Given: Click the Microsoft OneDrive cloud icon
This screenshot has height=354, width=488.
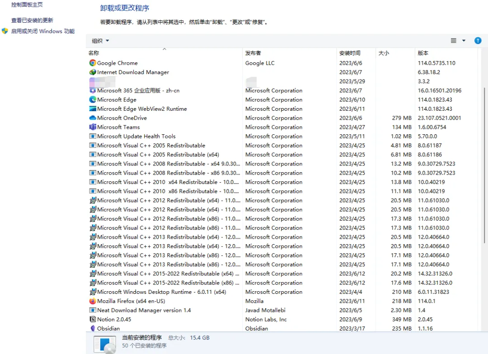Looking at the screenshot, I should point(93,118).
